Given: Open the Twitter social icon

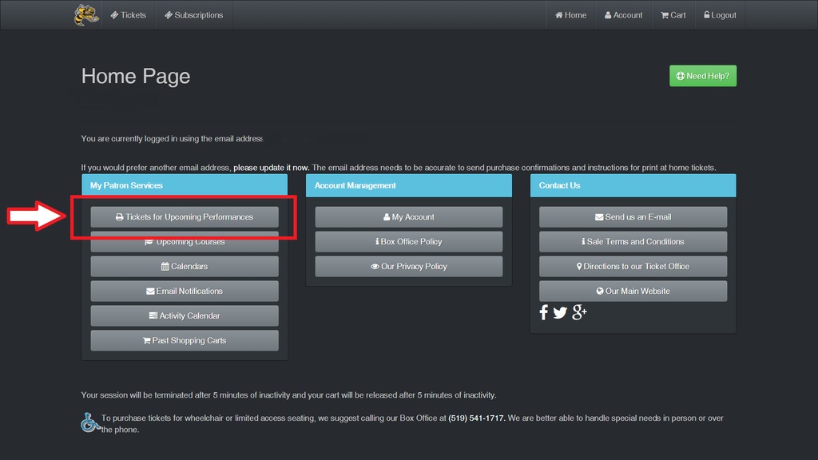Looking at the screenshot, I should [x=560, y=312].
